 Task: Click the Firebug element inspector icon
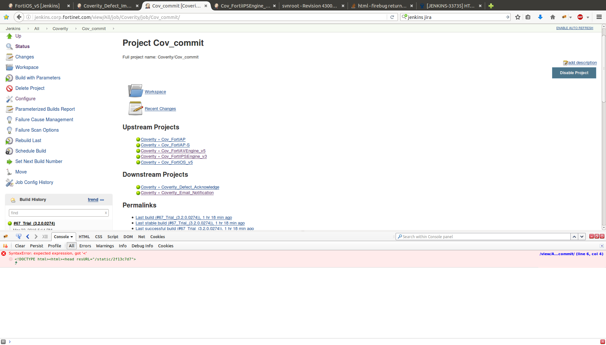[x=19, y=237]
